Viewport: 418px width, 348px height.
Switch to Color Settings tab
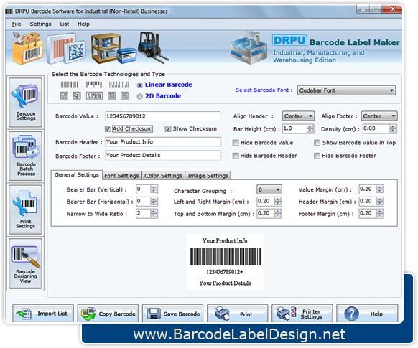(163, 176)
